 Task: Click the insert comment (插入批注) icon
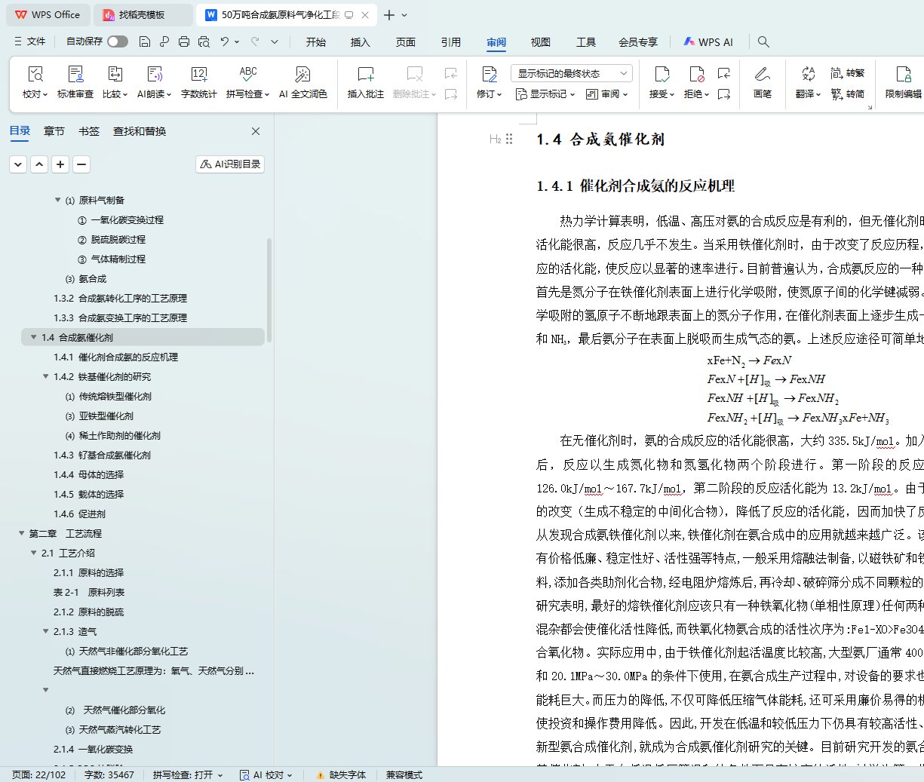[365, 75]
